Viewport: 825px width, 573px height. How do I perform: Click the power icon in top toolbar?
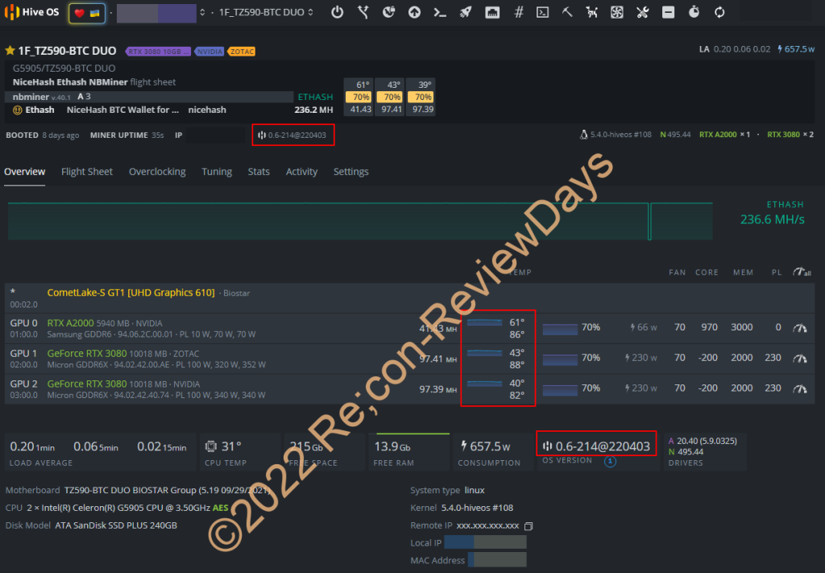click(338, 13)
